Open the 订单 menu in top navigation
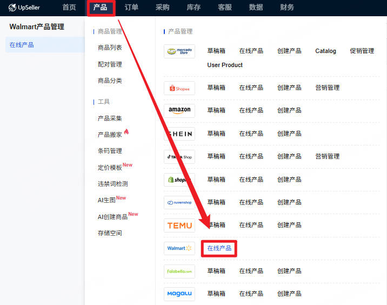The width and height of the screenshot is (387, 305). point(131,8)
